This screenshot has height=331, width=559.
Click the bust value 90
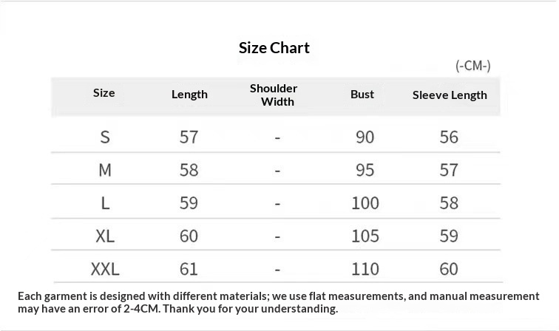[365, 137]
